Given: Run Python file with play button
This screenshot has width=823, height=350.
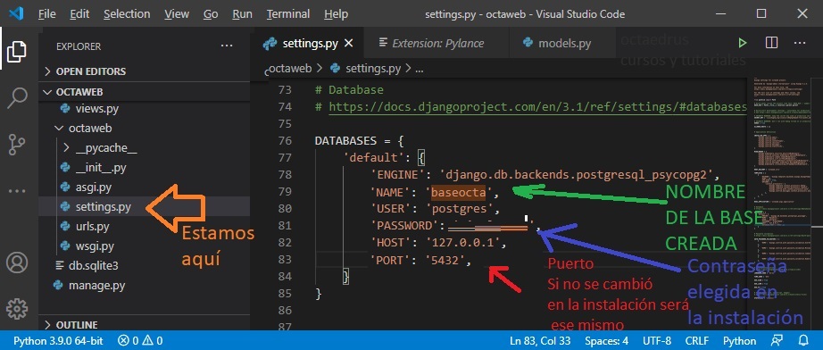Looking at the screenshot, I should [x=742, y=43].
